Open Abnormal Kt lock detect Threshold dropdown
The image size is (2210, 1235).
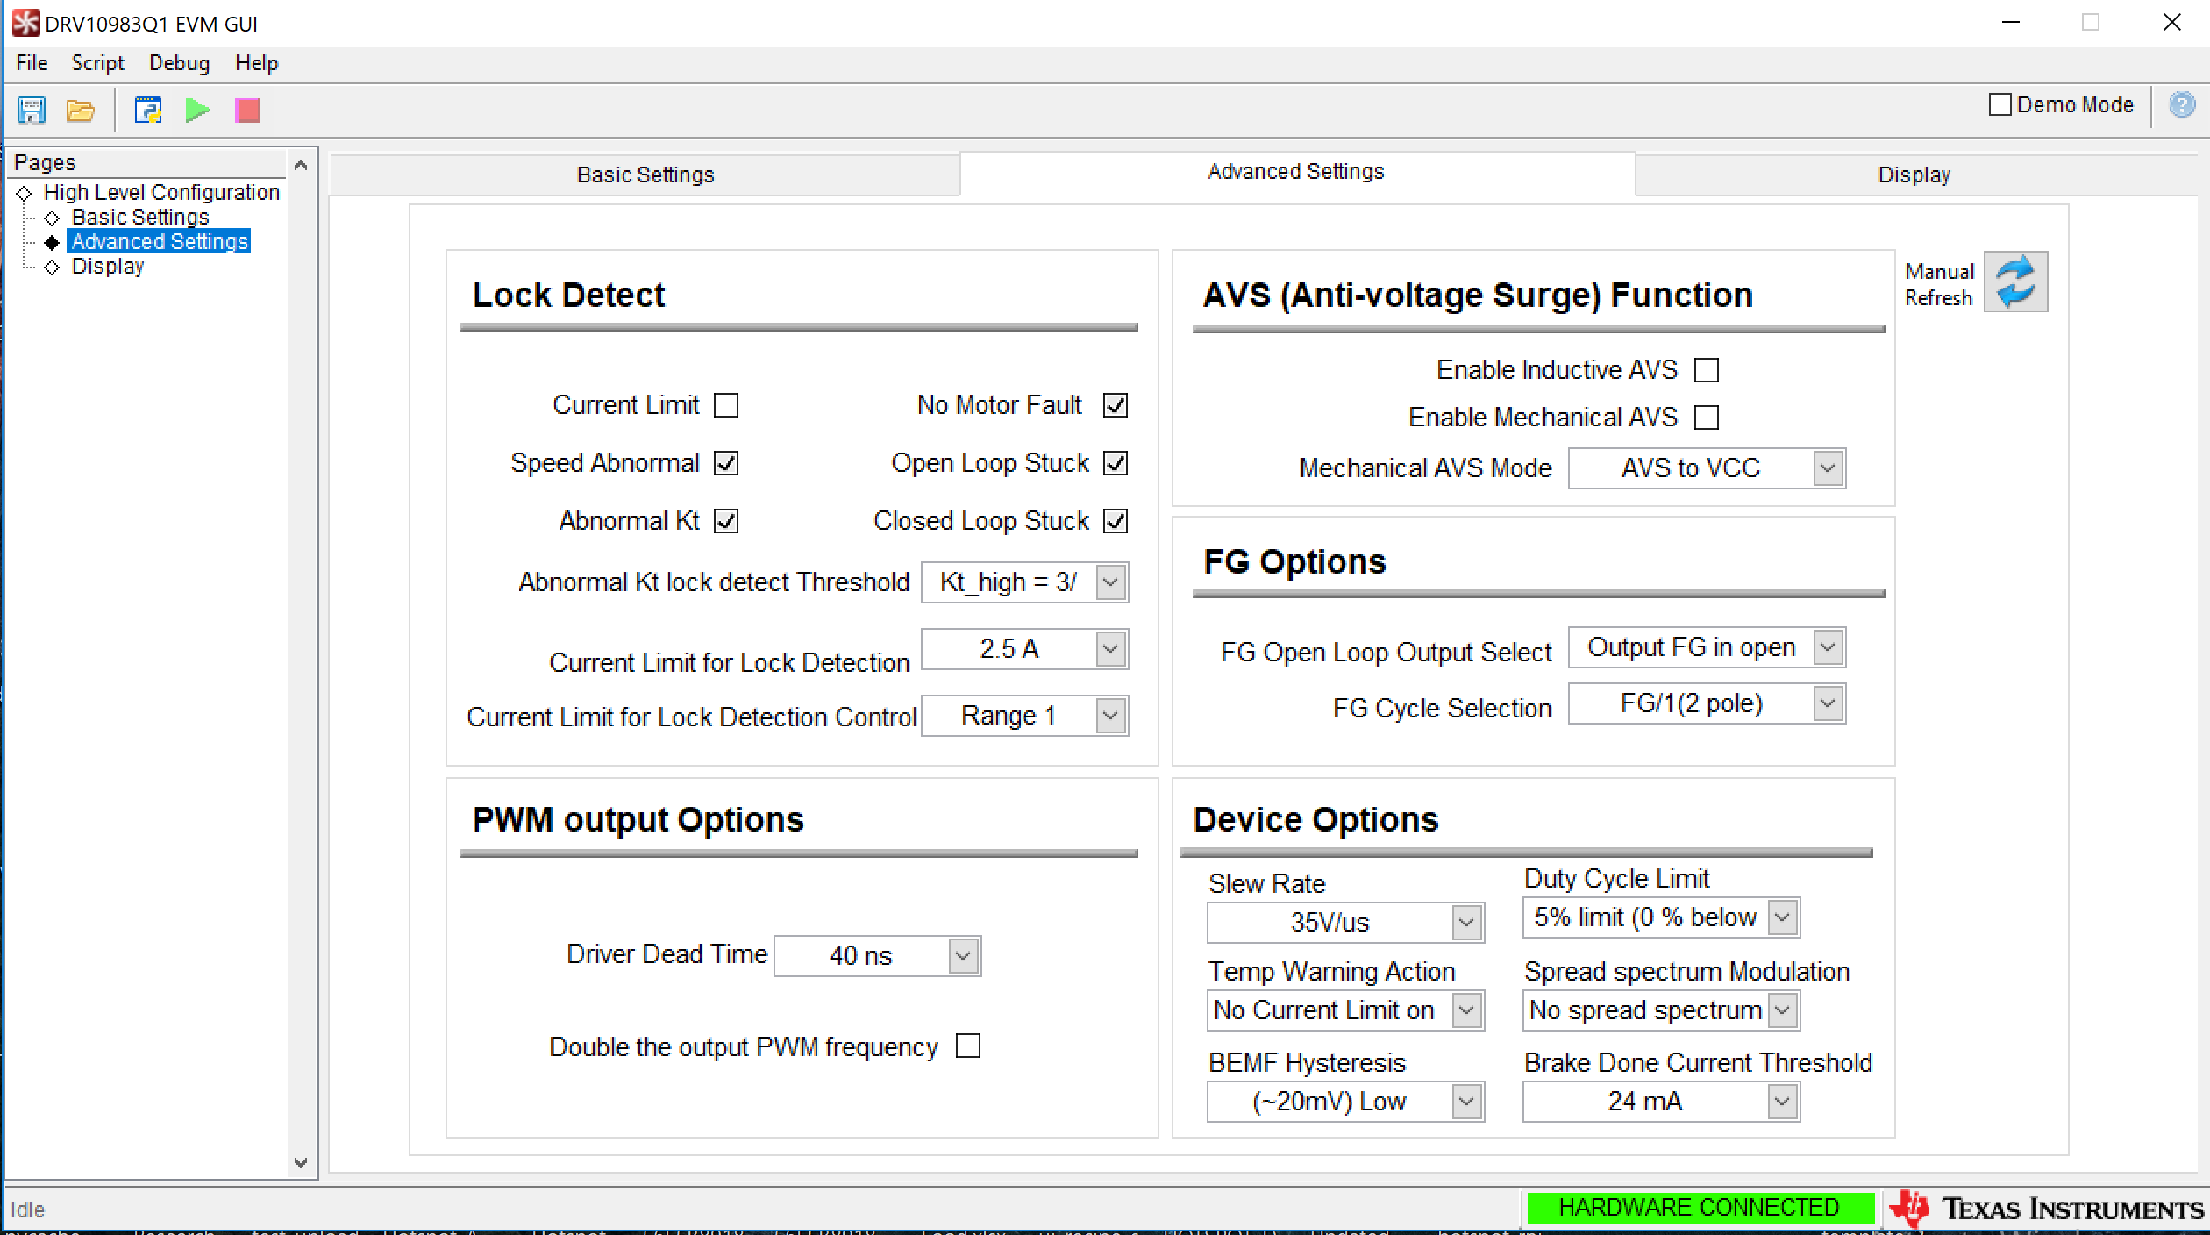[x=1024, y=582]
